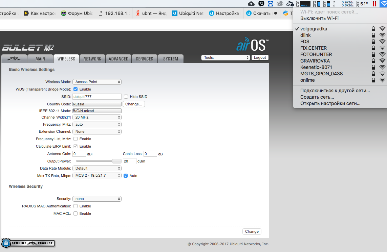Click the lock icon next to dlink

373,35
